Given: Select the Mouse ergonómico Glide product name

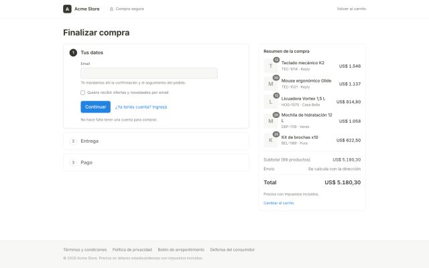Looking at the screenshot, I should pyautogui.click(x=306, y=80).
